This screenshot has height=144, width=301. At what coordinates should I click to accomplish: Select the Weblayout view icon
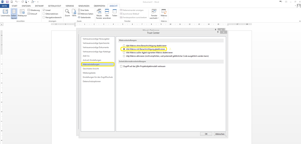point(22,13)
